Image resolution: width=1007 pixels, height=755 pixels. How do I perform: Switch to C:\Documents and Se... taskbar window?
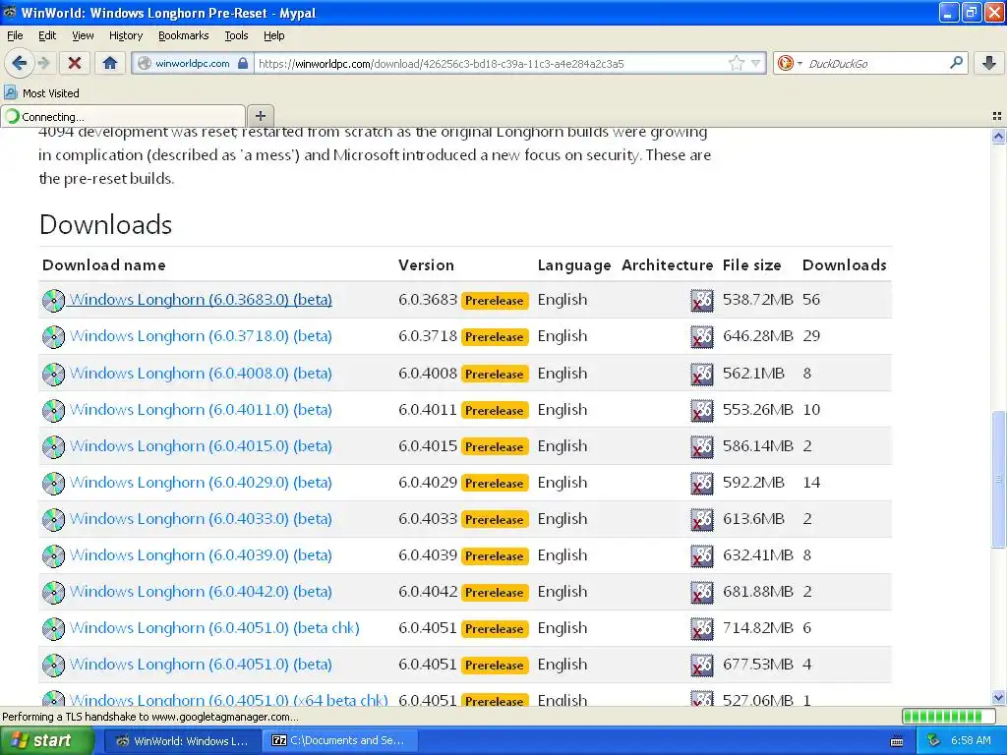(x=339, y=740)
